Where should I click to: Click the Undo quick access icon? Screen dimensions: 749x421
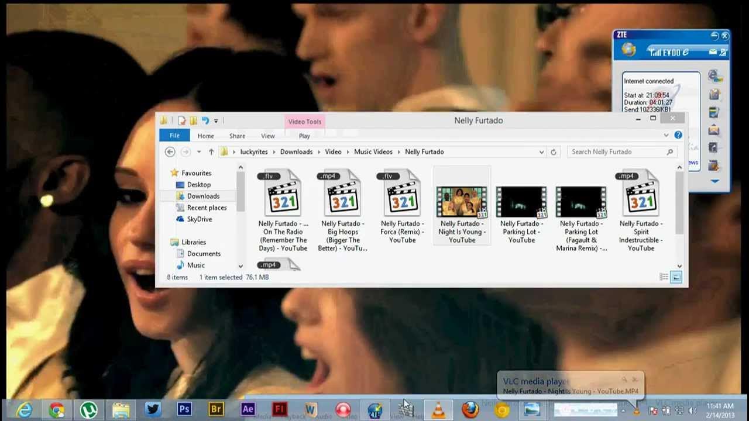205,120
